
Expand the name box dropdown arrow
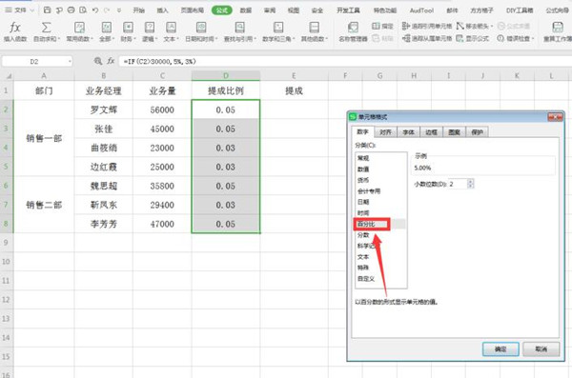(x=70, y=61)
